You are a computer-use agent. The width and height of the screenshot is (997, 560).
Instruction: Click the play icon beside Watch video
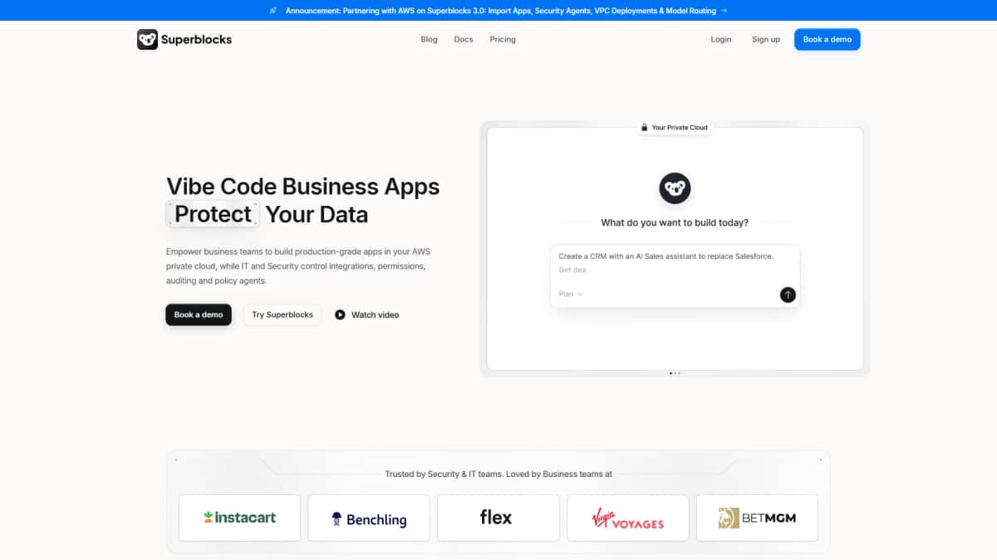(x=340, y=314)
